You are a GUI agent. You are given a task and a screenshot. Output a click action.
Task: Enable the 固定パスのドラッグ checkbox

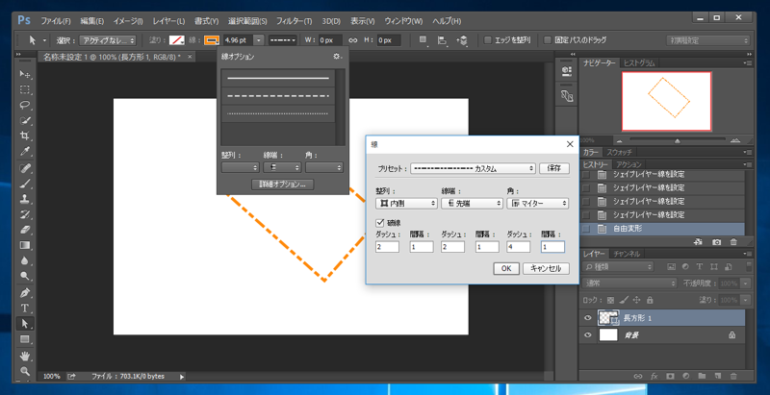coord(547,40)
